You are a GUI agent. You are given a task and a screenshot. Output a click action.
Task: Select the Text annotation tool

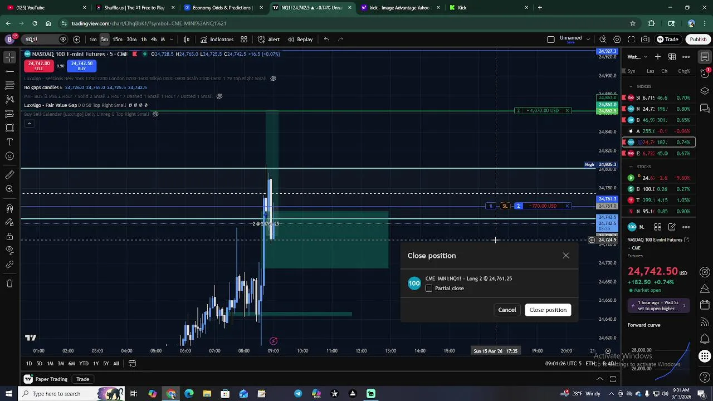click(9, 142)
